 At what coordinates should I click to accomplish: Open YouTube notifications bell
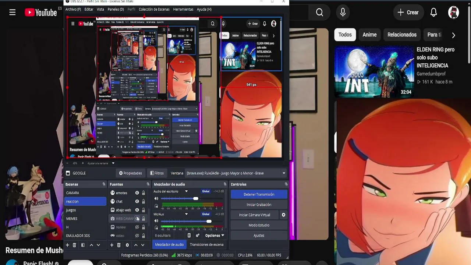433,13
